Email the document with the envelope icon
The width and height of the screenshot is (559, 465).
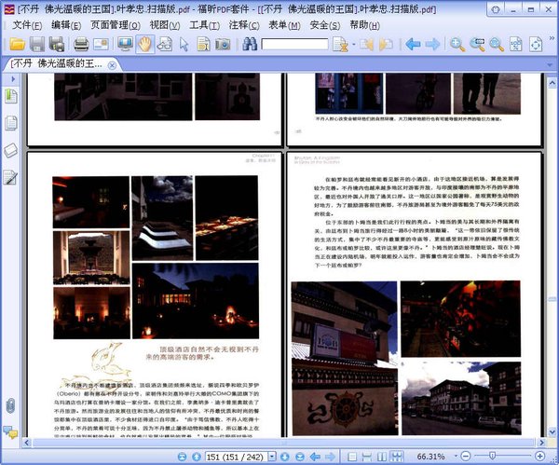tap(101, 44)
